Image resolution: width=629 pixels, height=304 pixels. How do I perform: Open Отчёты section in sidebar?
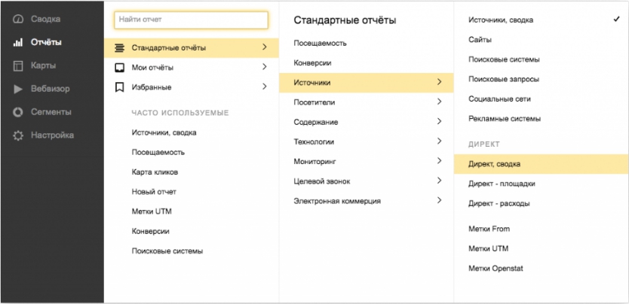[46, 42]
